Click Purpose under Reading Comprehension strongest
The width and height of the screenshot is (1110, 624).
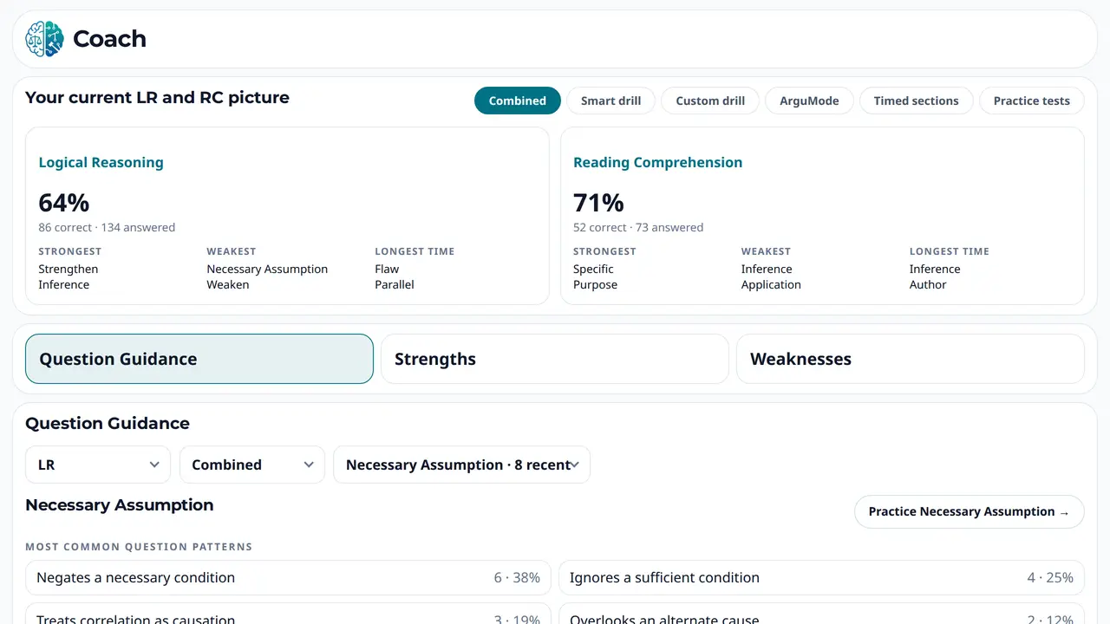coord(596,284)
